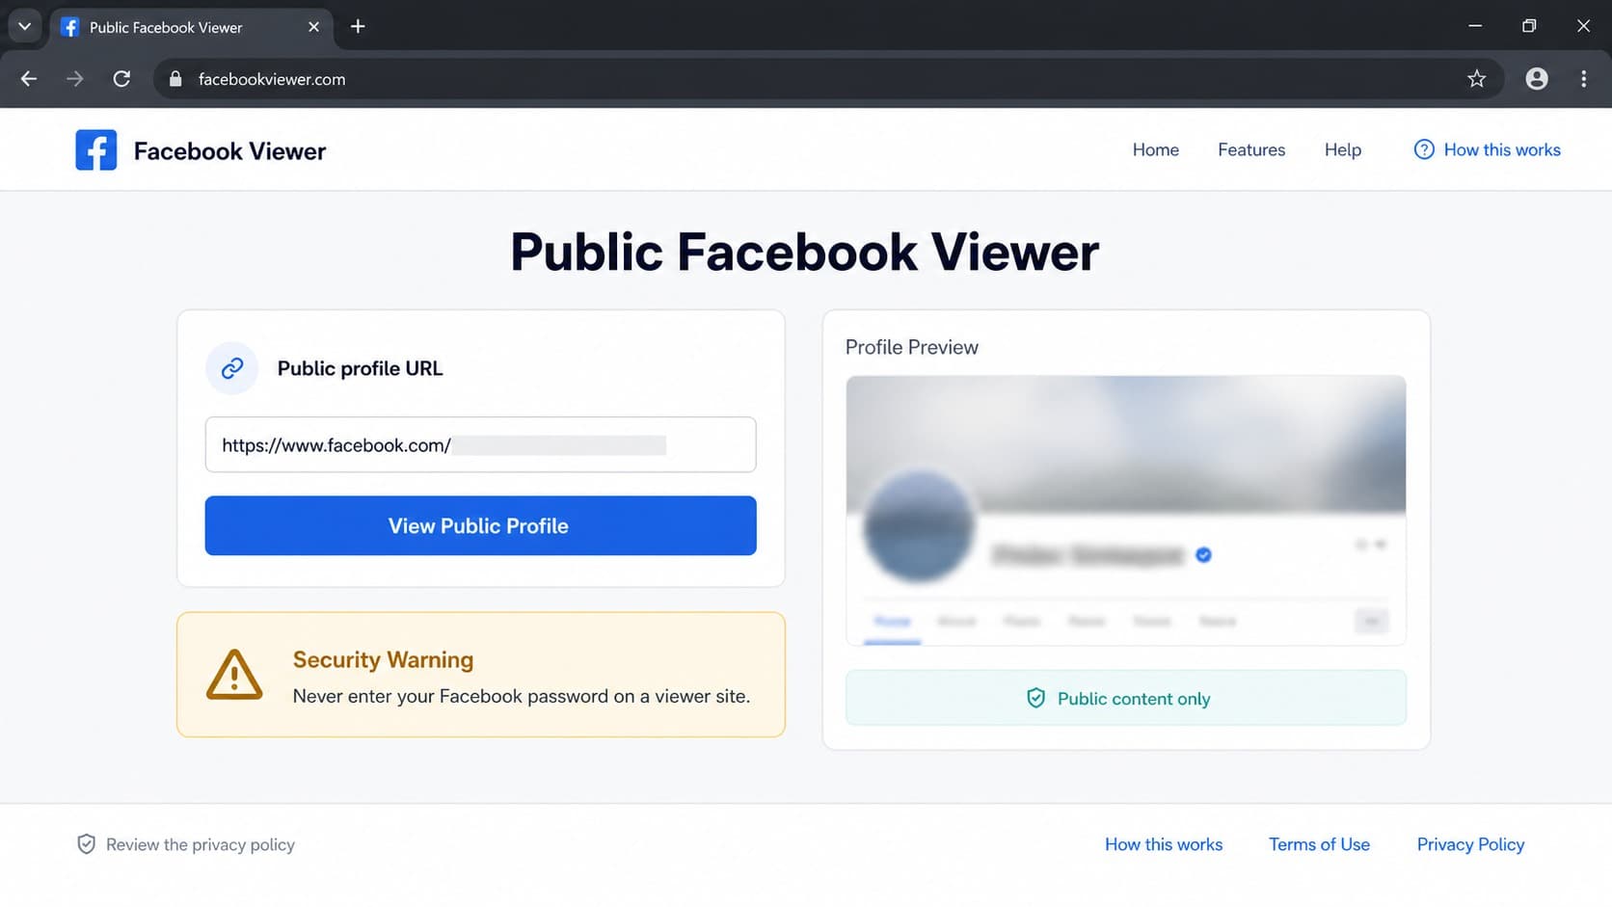Select the first blurred tab in profile preview

[892, 622]
